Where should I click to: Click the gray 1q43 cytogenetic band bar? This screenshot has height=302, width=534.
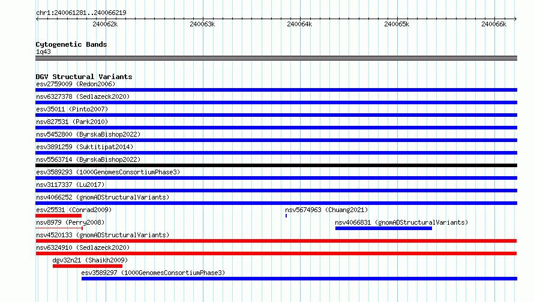pos(276,58)
